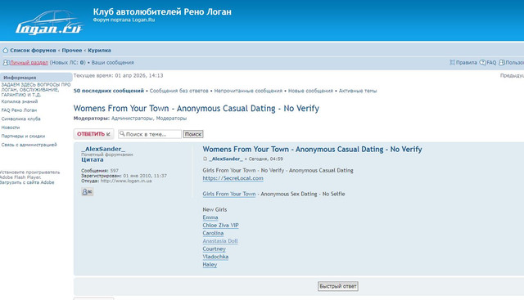The width and height of the screenshot is (524, 300).
Task: Open ЗАДАЕМ ЗДЕСЬ ВОПРОСЫ sidebar link
Action: 36,90
